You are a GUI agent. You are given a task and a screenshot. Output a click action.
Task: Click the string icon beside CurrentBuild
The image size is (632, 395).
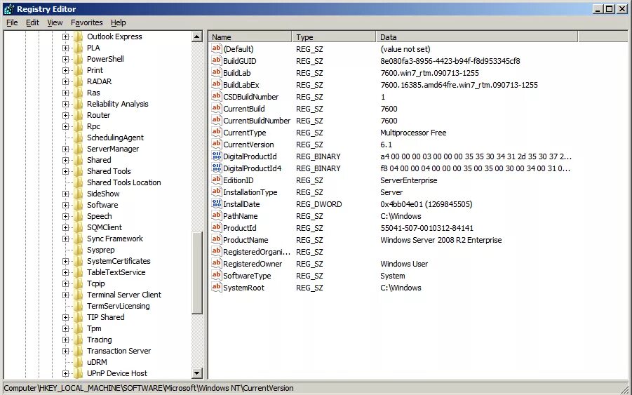[x=217, y=109]
